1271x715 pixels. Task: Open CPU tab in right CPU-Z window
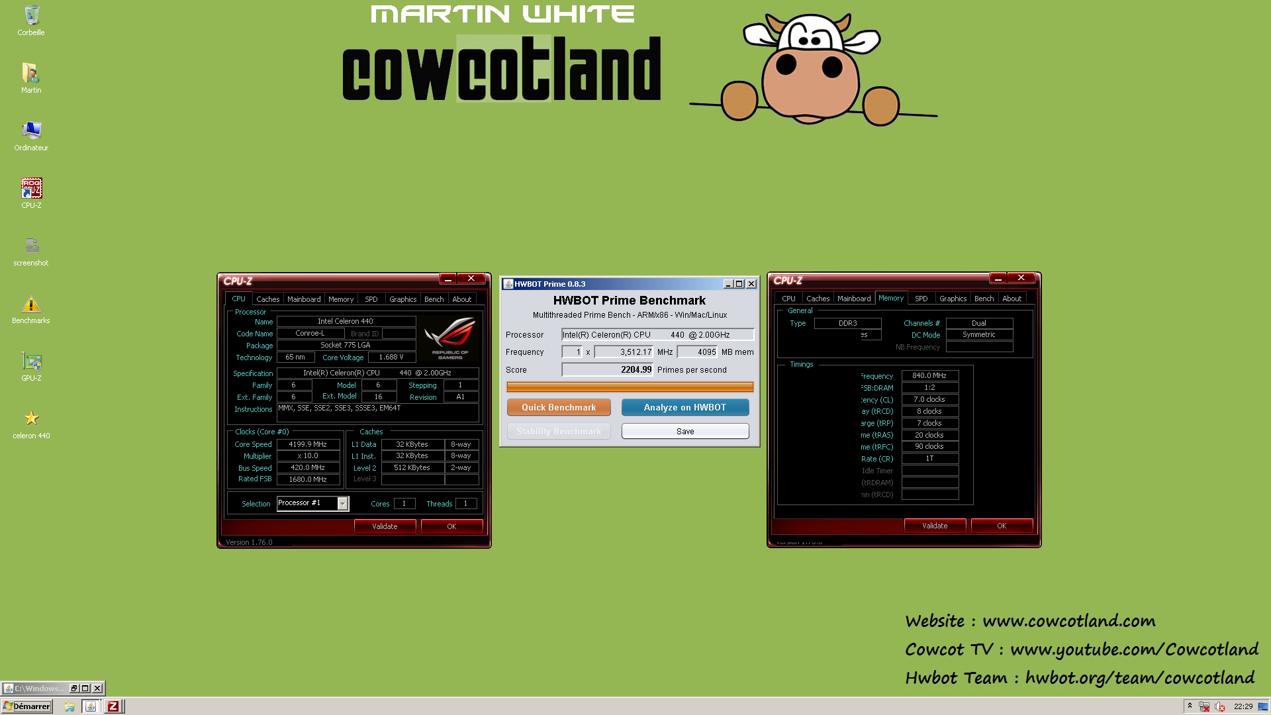pos(788,299)
